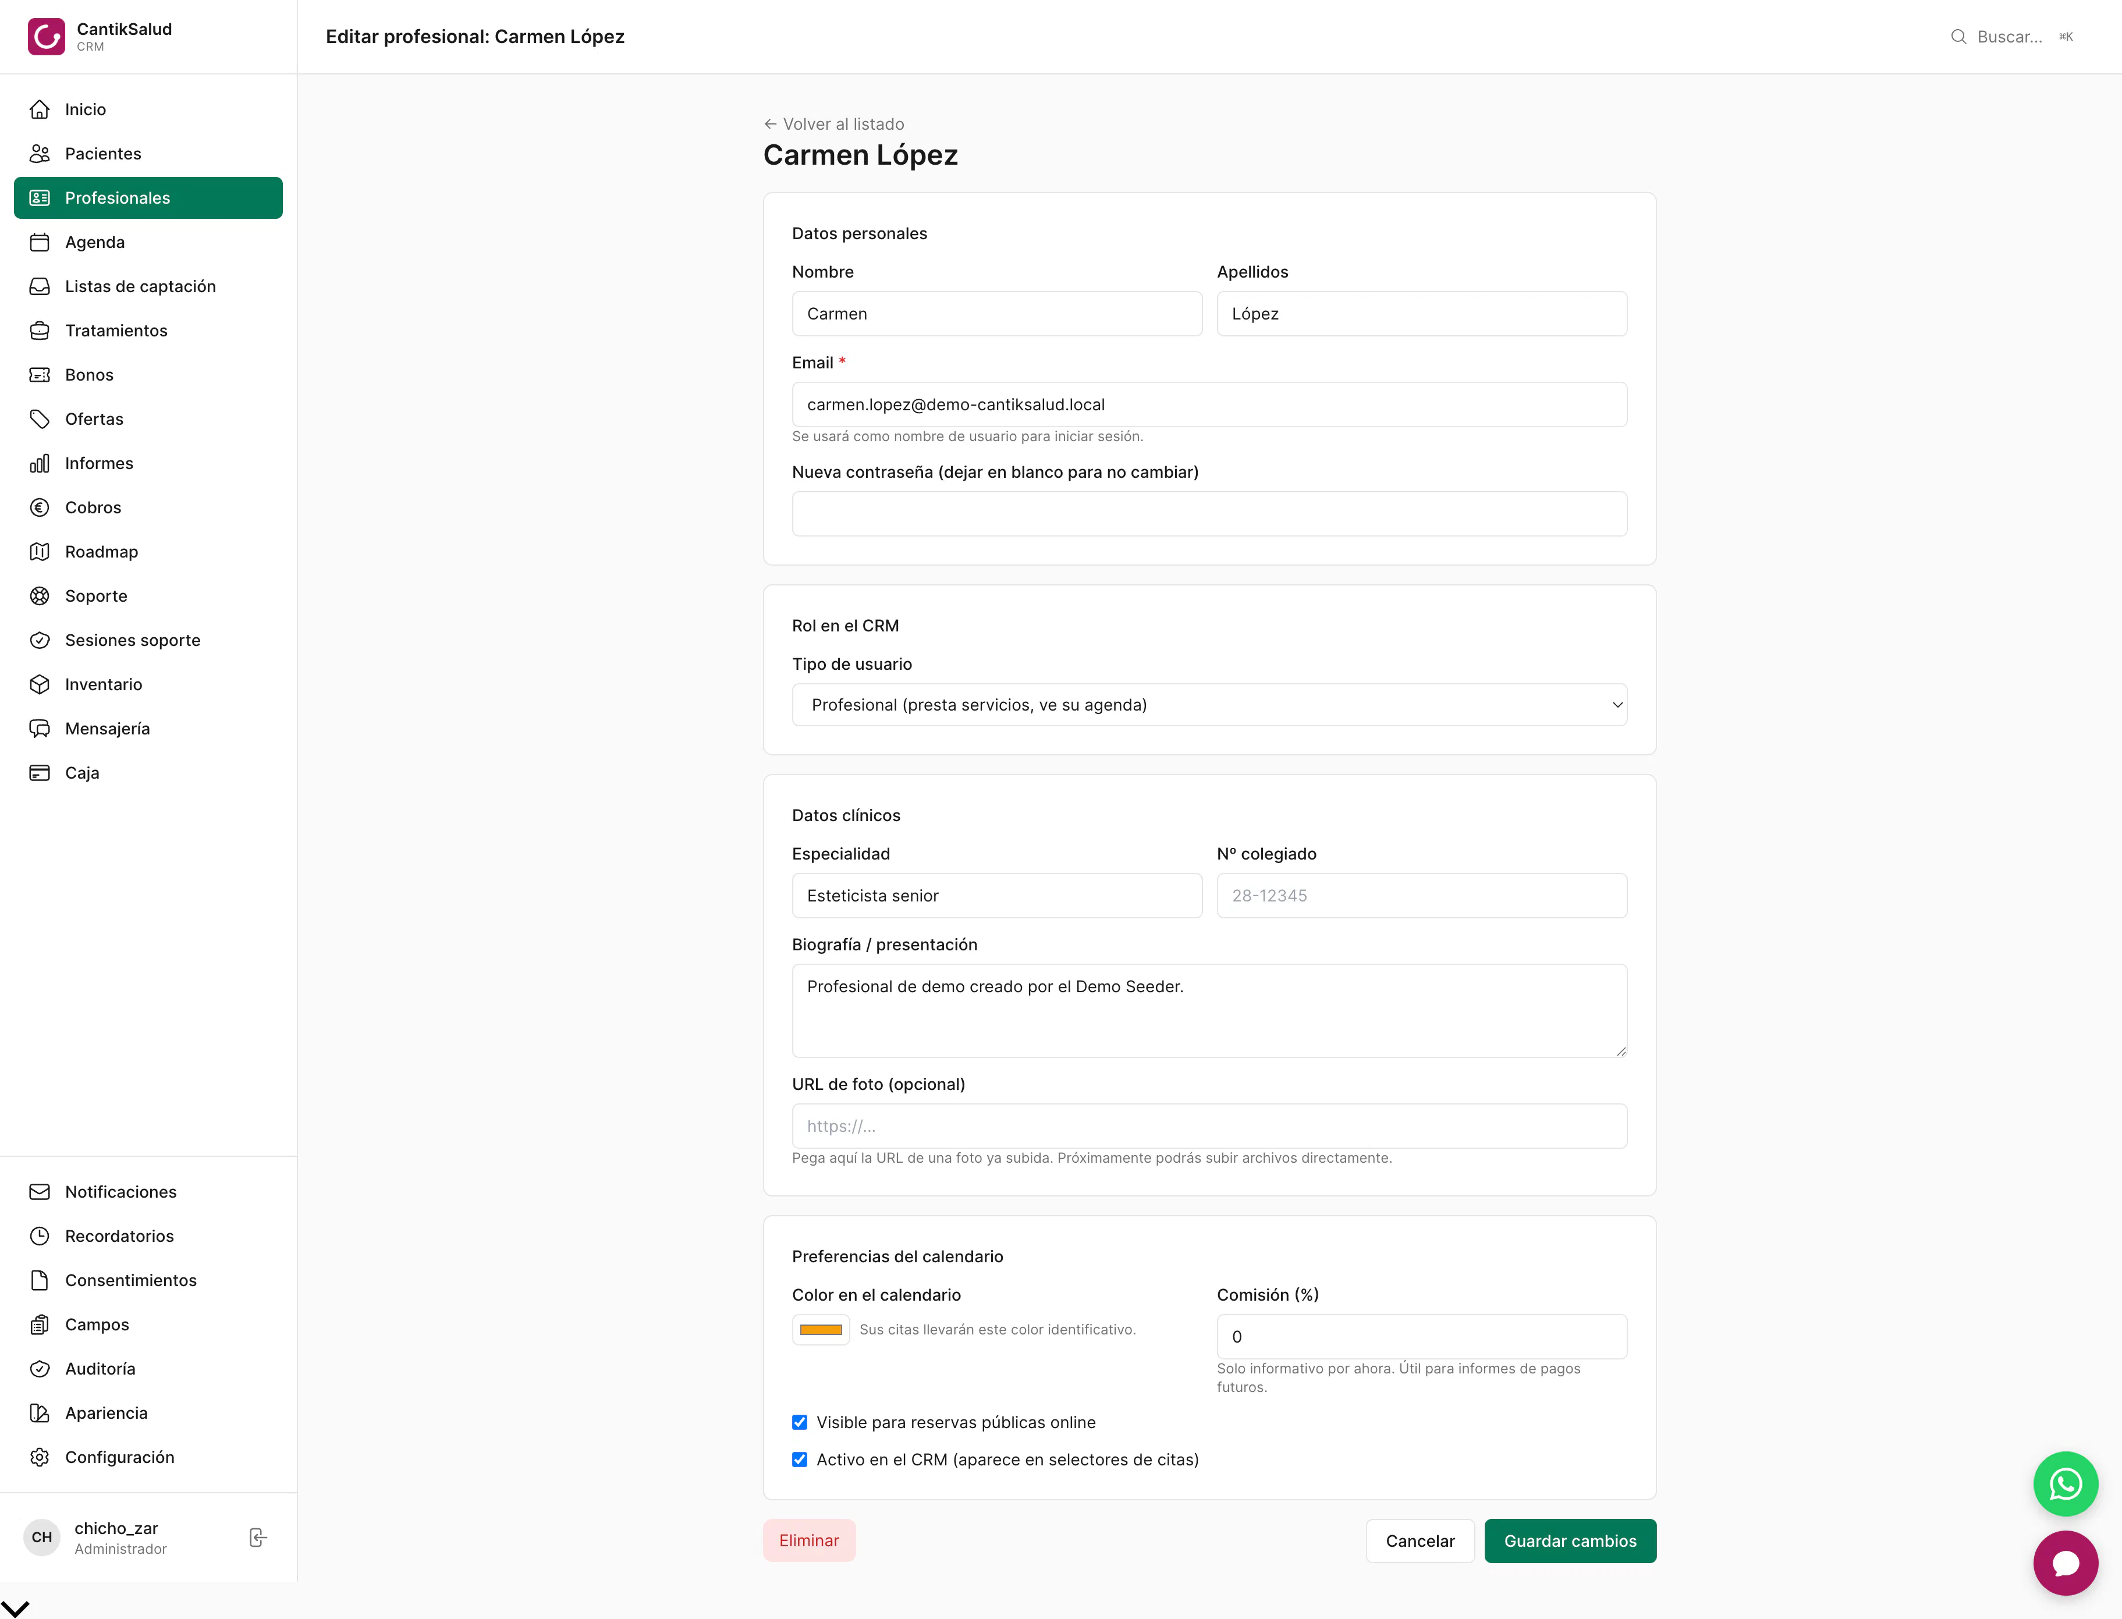Open the chat bubble widget
The image size is (2122, 1619).
(x=2065, y=1563)
